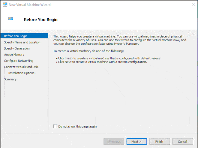Click Finish to create the virtual machine
Viewport: 198px width, 148px height.
point(159,142)
